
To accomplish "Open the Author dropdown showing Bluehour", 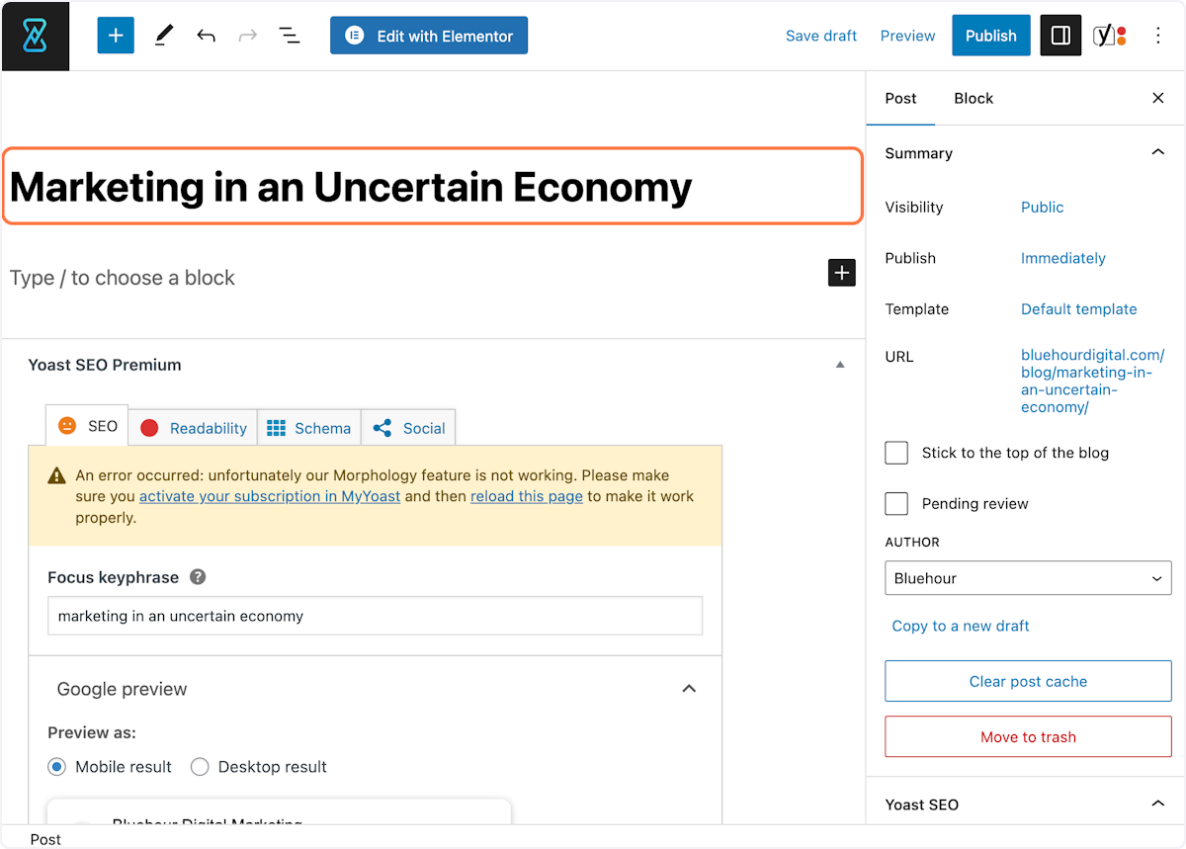I will (x=1028, y=578).
